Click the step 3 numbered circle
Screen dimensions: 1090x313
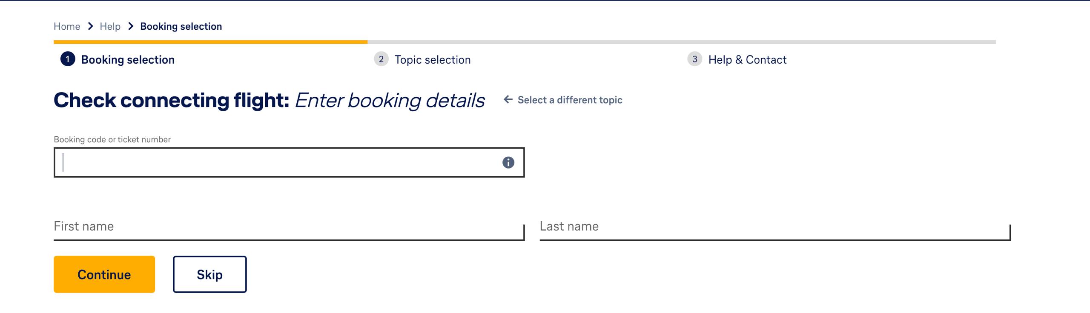click(694, 59)
